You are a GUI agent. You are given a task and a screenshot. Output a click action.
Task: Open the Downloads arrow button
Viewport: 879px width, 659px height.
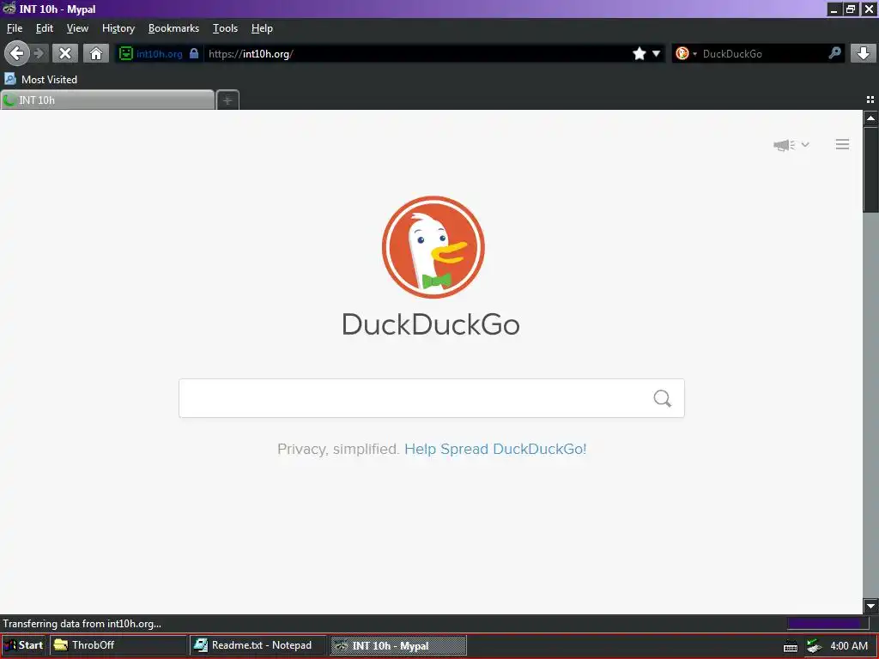pyautogui.click(x=864, y=54)
